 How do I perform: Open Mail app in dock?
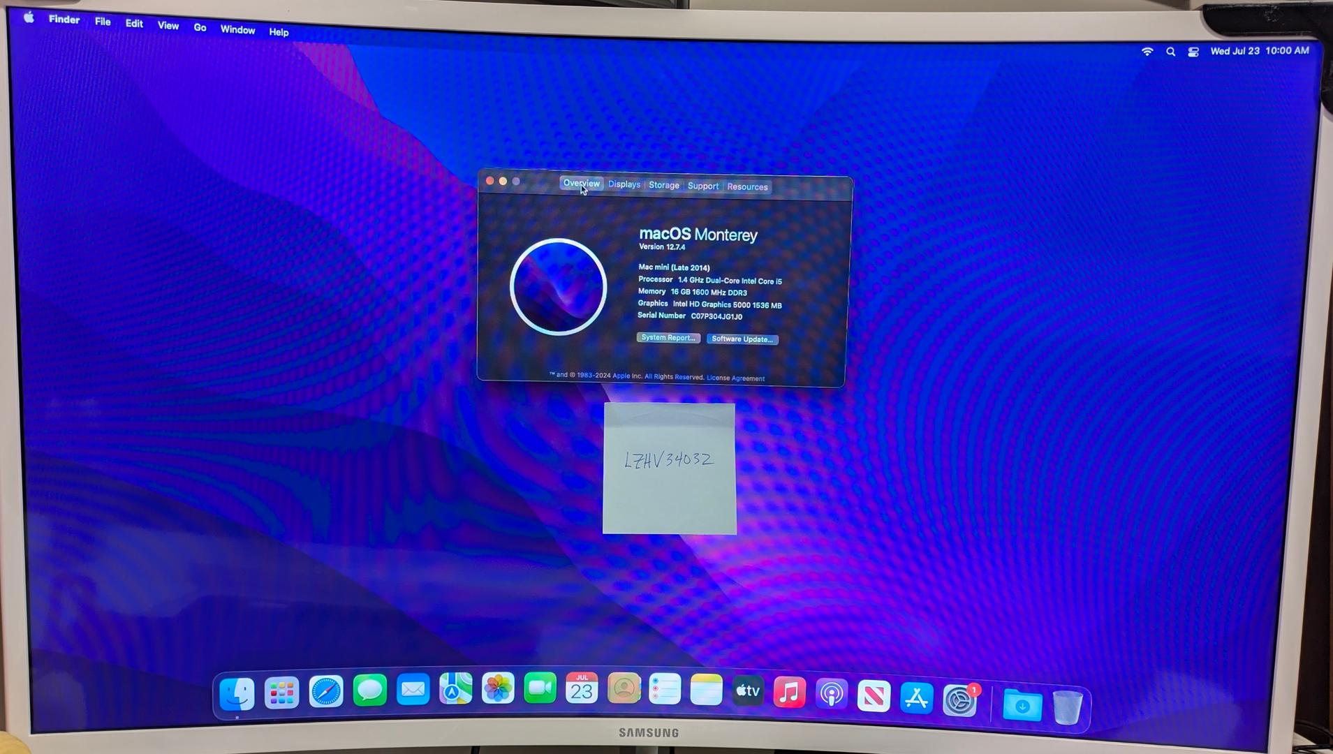[413, 690]
